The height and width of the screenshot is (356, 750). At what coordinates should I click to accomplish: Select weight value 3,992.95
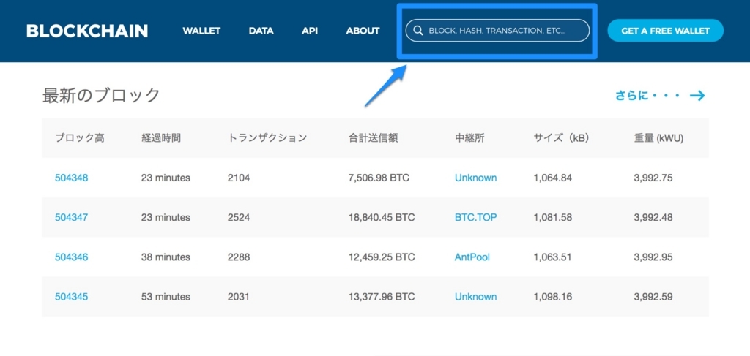[x=653, y=257]
